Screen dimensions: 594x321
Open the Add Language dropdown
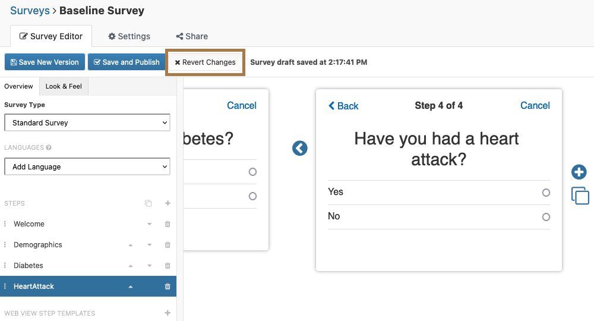pyautogui.click(x=87, y=167)
